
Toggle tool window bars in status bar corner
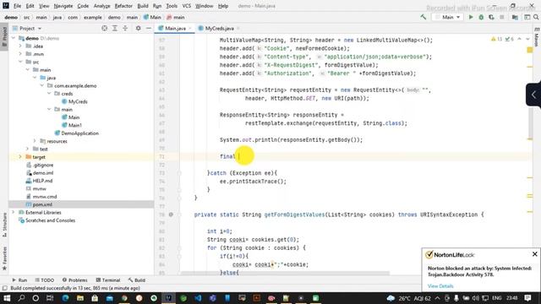point(4,288)
